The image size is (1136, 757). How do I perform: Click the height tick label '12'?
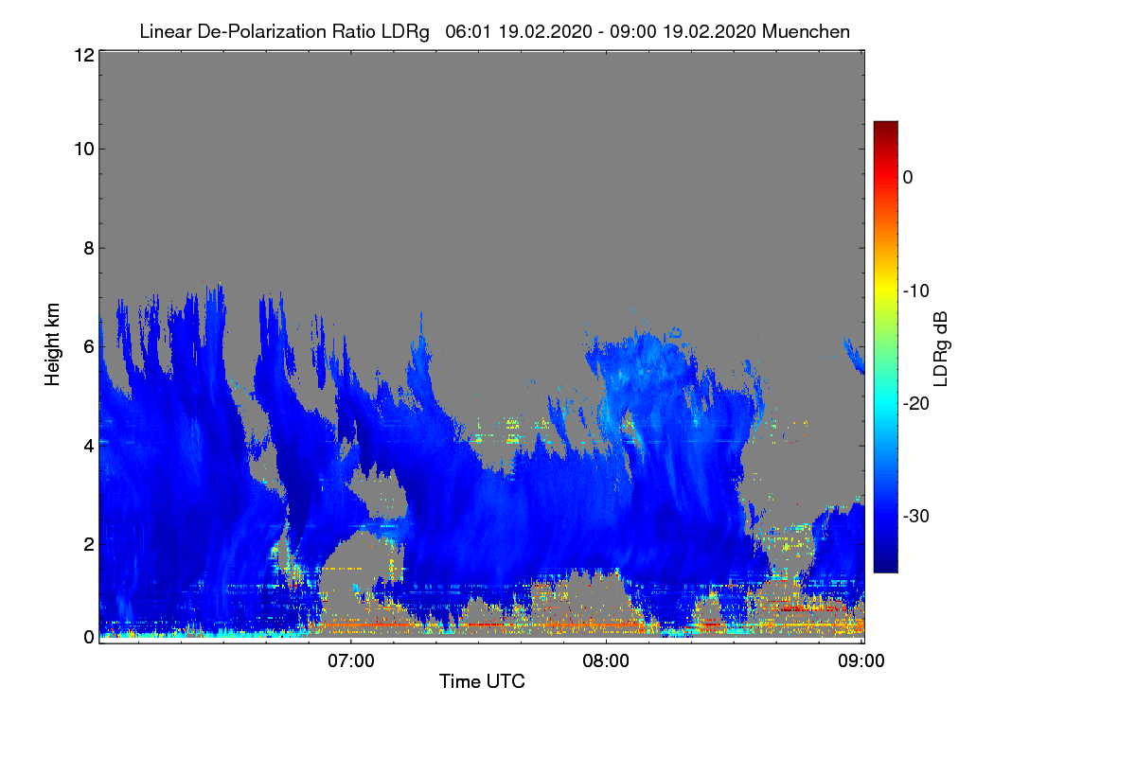[82, 55]
